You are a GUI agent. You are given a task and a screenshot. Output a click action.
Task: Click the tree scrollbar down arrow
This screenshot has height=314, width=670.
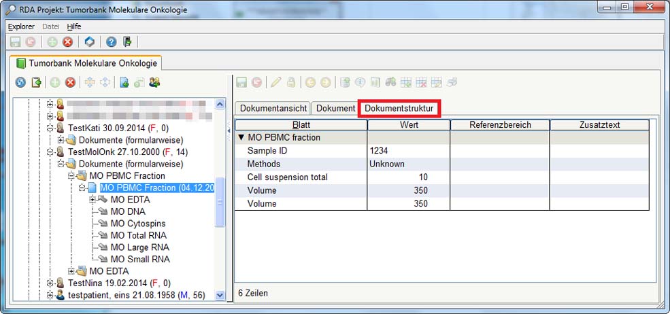click(220, 295)
